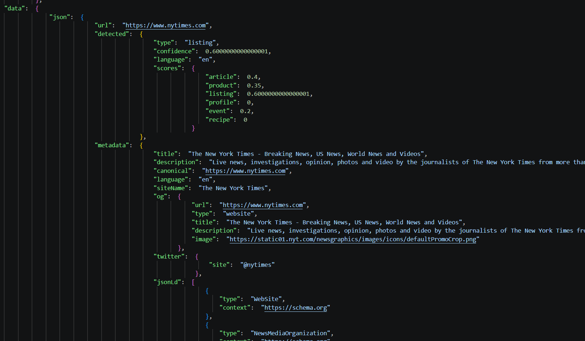585x341 pixels.
Task: Click the product score value 0.35
Action: coord(254,85)
